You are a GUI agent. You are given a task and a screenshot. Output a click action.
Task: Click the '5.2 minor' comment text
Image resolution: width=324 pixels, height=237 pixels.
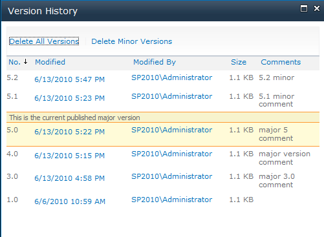coord(276,77)
